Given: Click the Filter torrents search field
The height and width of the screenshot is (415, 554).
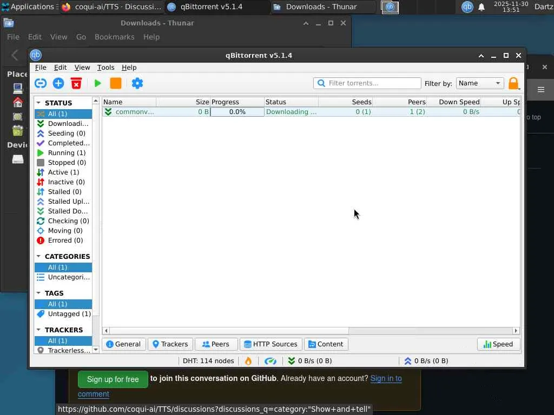Looking at the screenshot, I should pyautogui.click(x=367, y=83).
